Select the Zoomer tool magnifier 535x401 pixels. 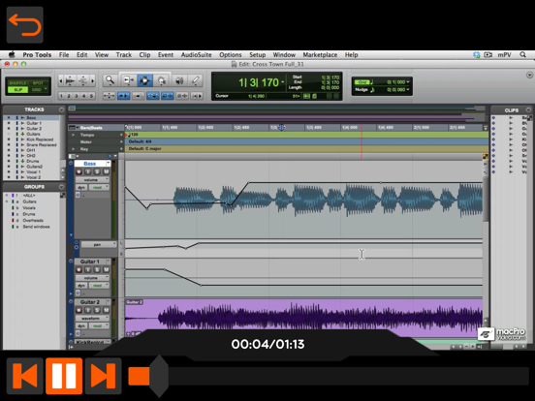[x=110, y=80]
